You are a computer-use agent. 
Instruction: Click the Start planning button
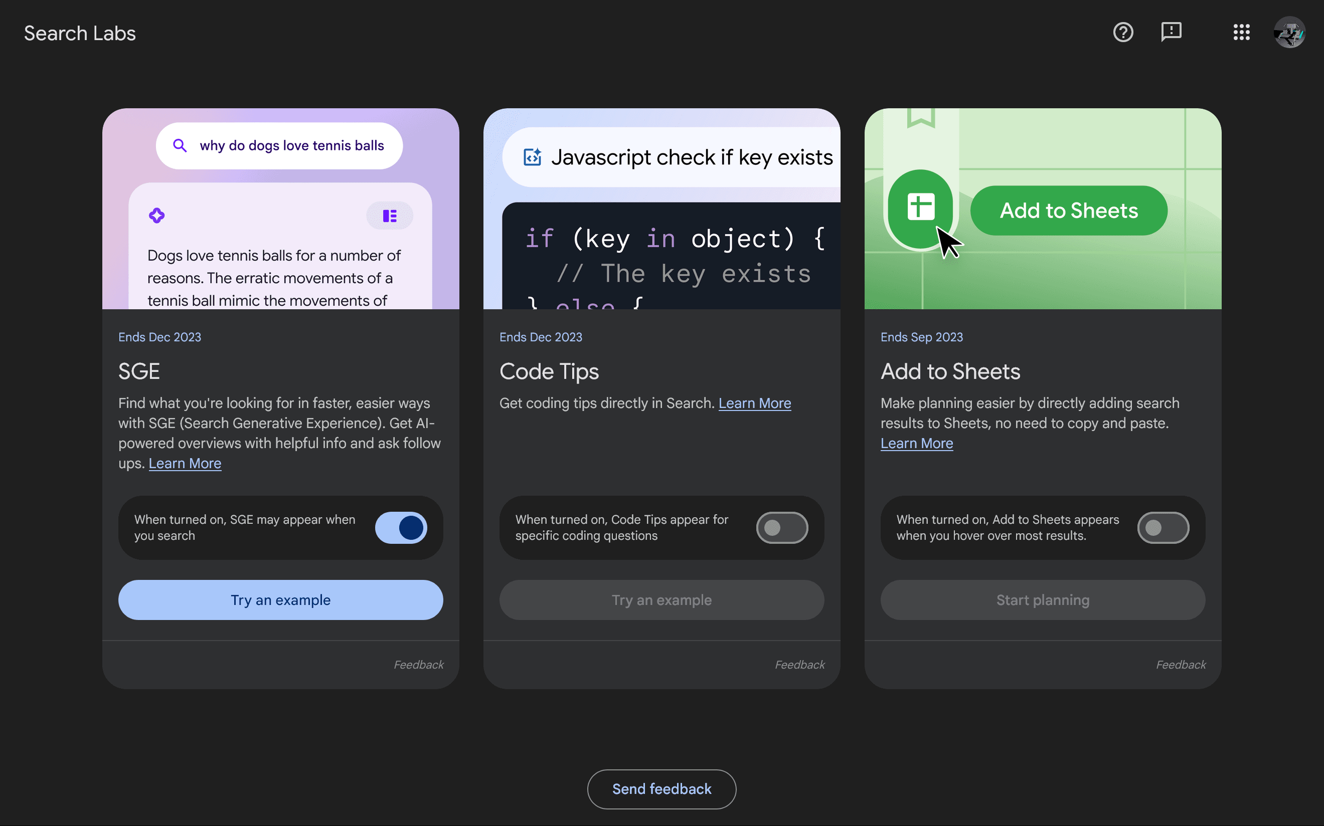click(x=1043, y=600)
